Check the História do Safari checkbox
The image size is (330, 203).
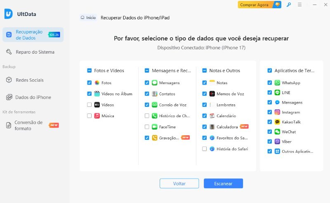[x=205, y=149]
